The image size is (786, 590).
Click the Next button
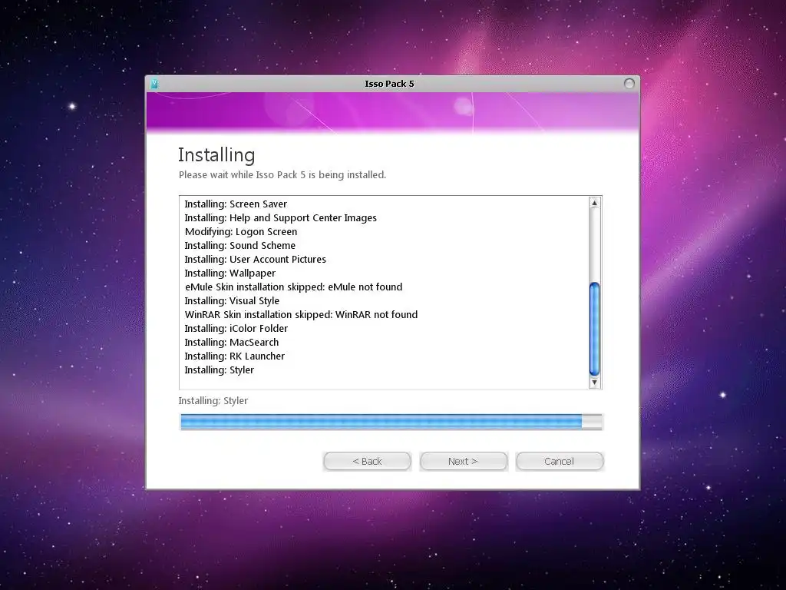[x=463, y=461]
